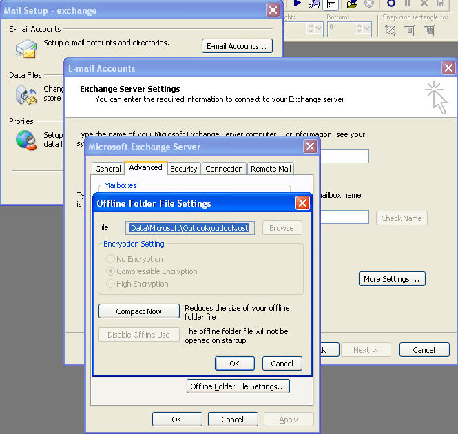Click the 'Encryption Setting' group label
Viewport: 458px width, 434px height.
(x=134, y=244)
